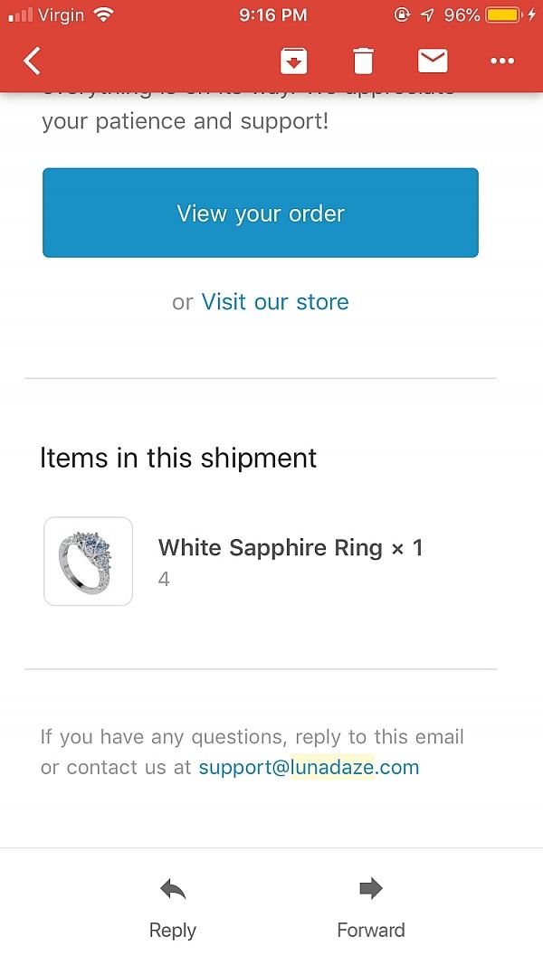Tap the sapphire ring product thumbnail
This screenshot has height=965, width=543.
(89, 561)
